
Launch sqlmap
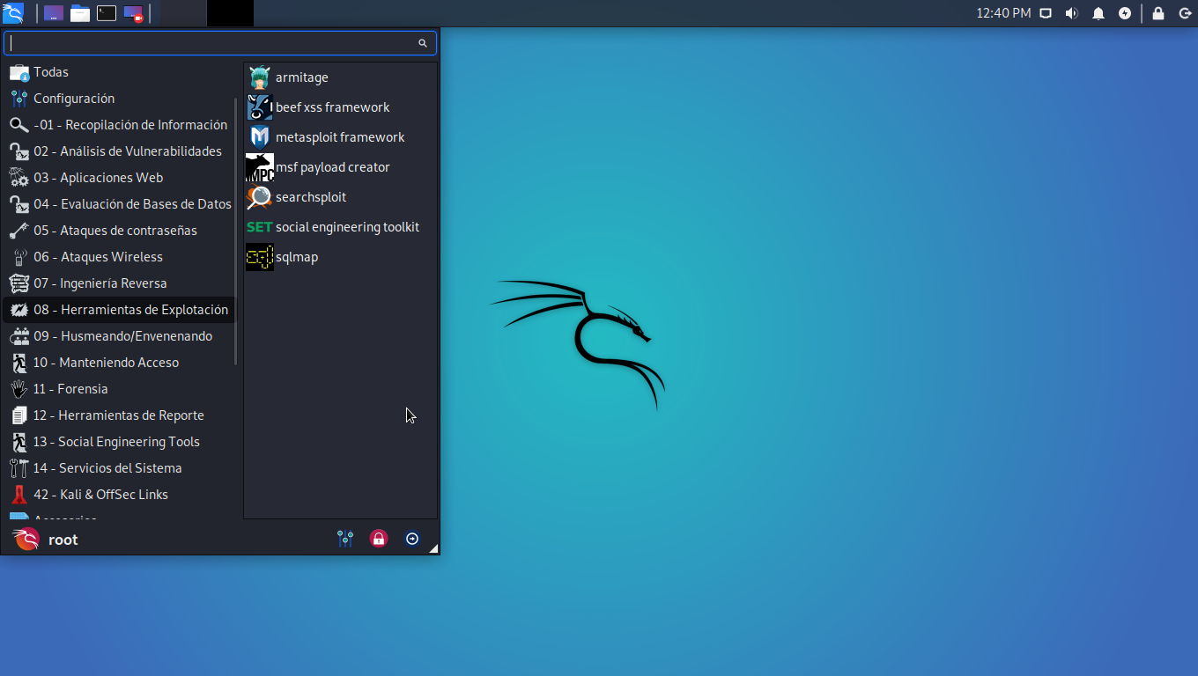[340, 257]
